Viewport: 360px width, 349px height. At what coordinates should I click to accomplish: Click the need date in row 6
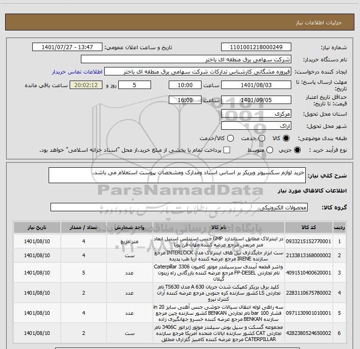(37, 333)
